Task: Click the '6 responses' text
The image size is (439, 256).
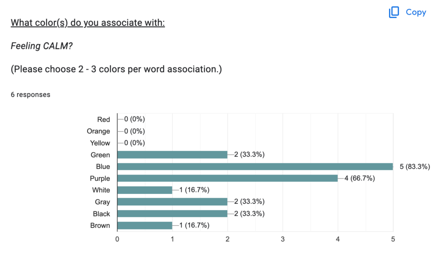Action: point(30,95)
